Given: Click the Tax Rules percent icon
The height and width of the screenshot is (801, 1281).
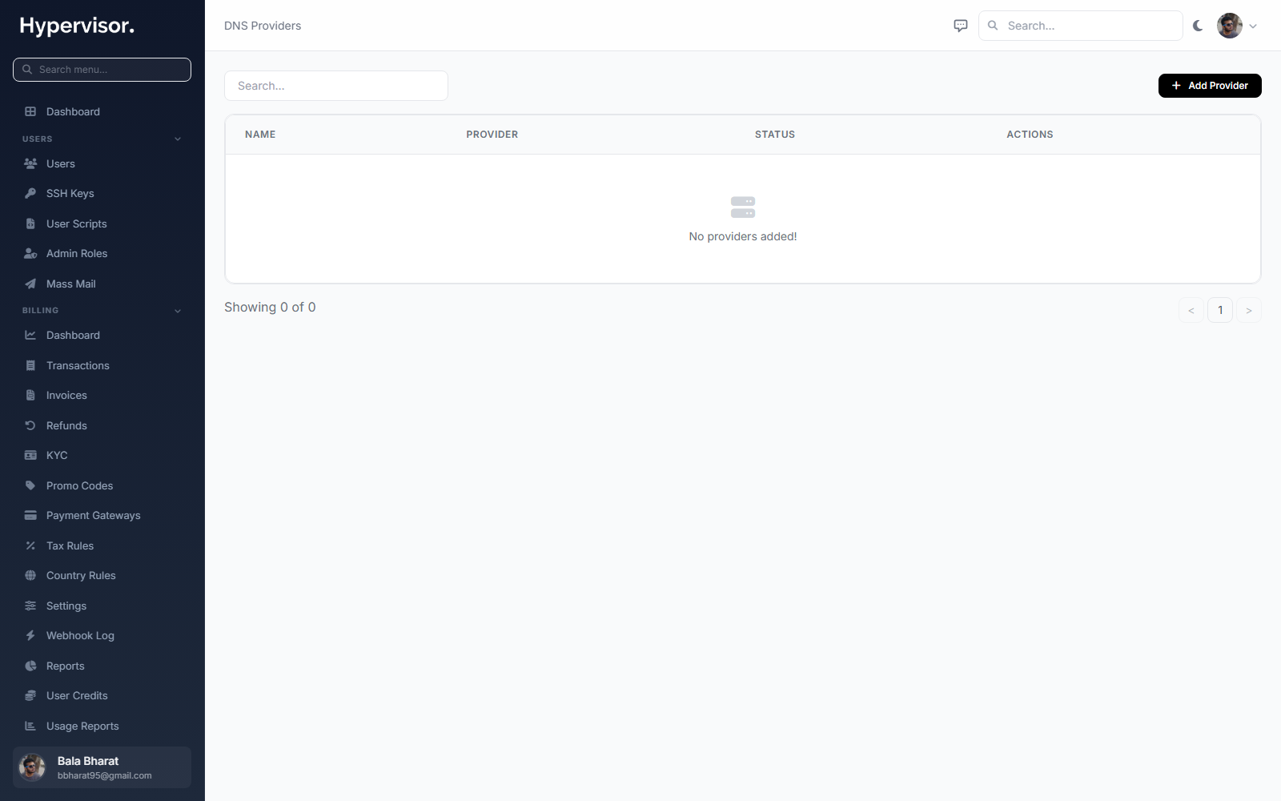Looking at the screenshot, I should 30,545.
